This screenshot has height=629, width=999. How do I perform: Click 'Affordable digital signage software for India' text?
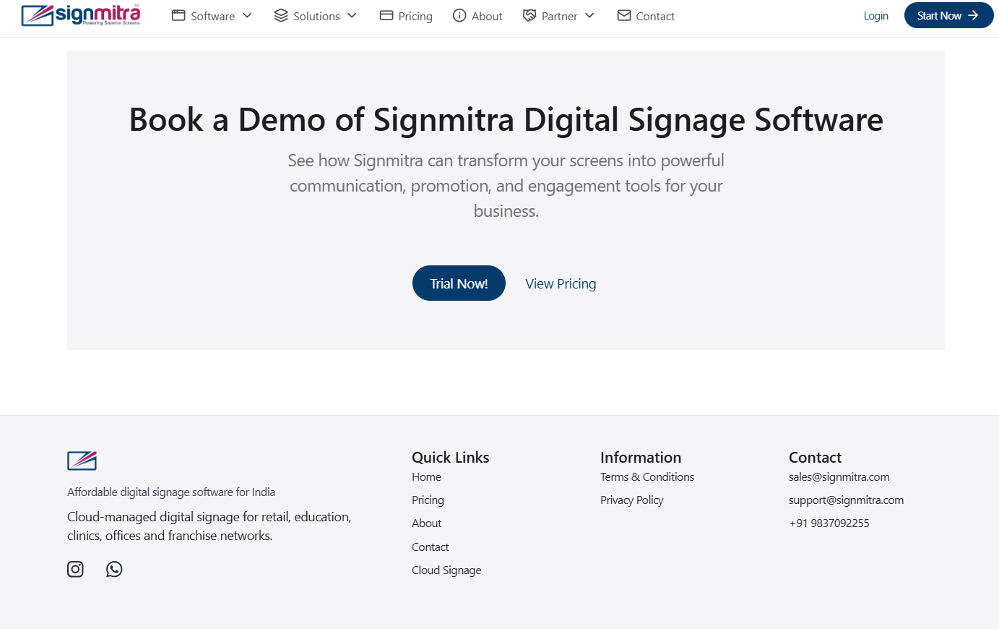[x=171, y=492]
